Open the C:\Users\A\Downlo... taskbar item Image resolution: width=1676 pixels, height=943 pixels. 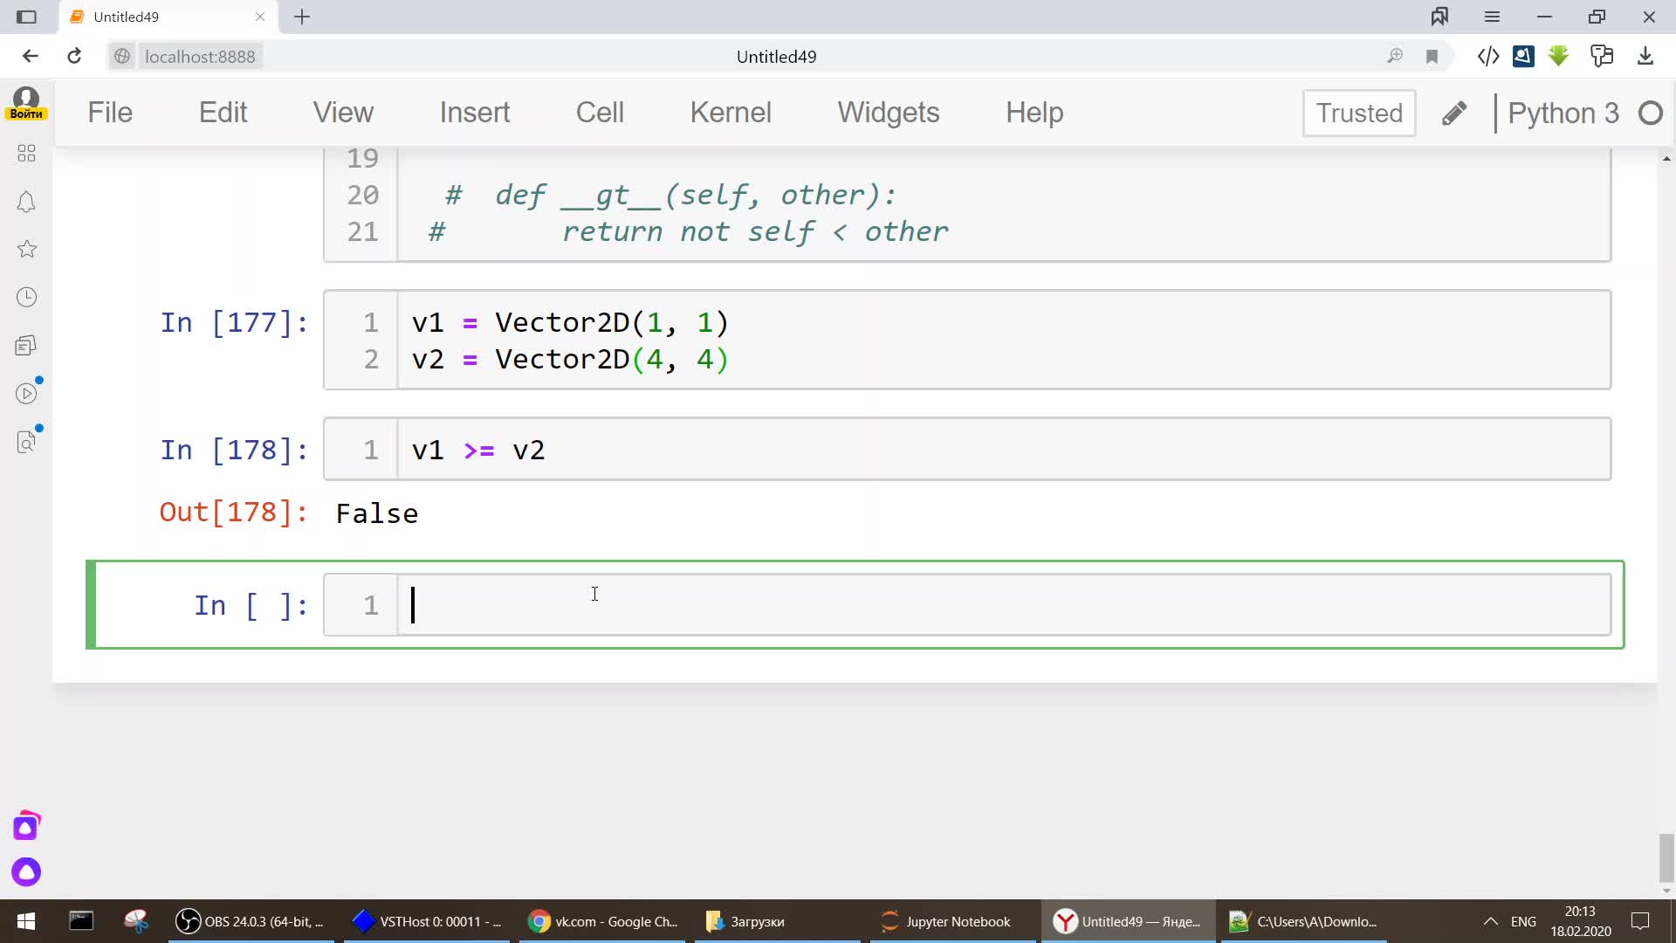point(1305,921)
